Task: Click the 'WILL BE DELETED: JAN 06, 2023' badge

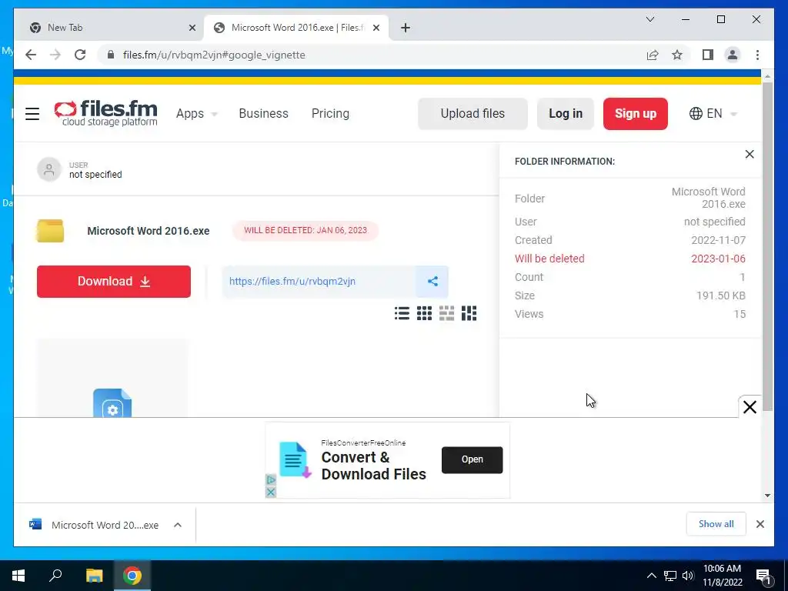Action: 305,230
